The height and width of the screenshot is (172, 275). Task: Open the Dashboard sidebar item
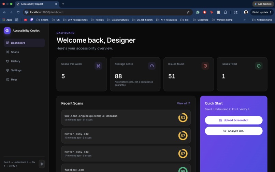tap(24, 43)
